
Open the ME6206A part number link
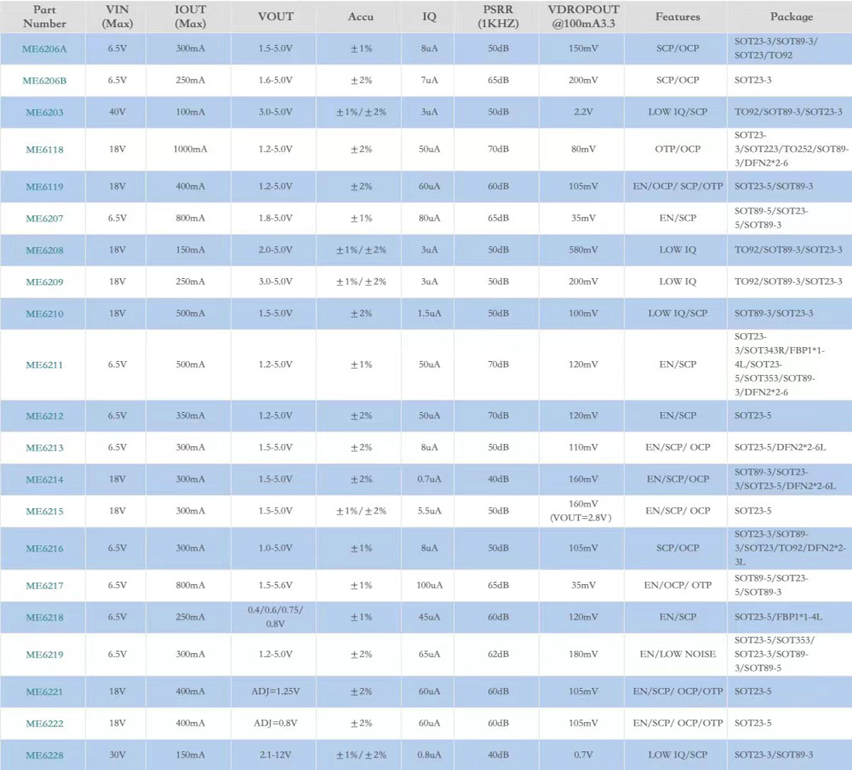(44, 49)
